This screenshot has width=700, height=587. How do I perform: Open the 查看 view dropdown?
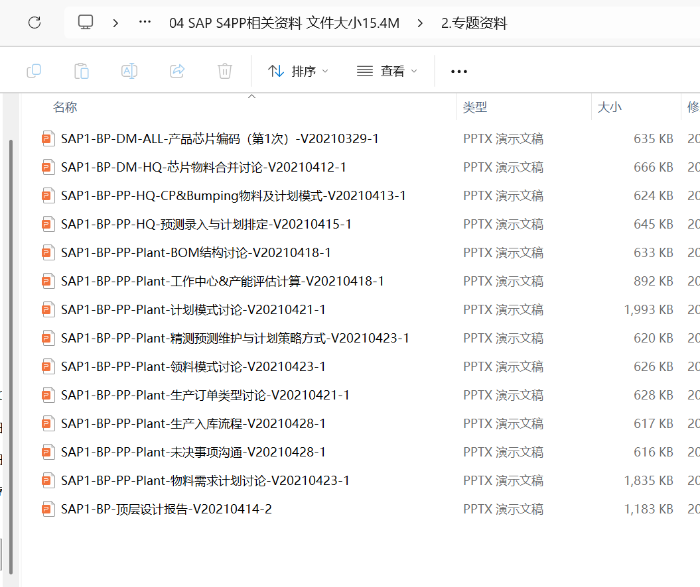(x=387, y=71)
